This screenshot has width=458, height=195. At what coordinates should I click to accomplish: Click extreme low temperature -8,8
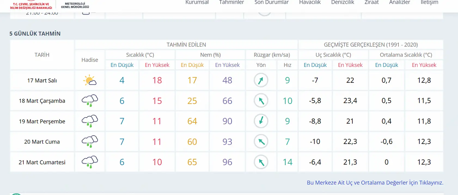coord(315,121)
